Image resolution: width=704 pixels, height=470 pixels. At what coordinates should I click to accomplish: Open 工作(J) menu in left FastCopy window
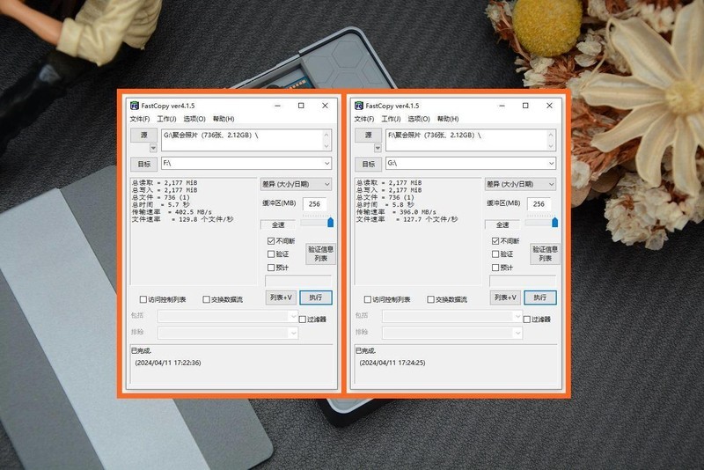pos(166,119)
